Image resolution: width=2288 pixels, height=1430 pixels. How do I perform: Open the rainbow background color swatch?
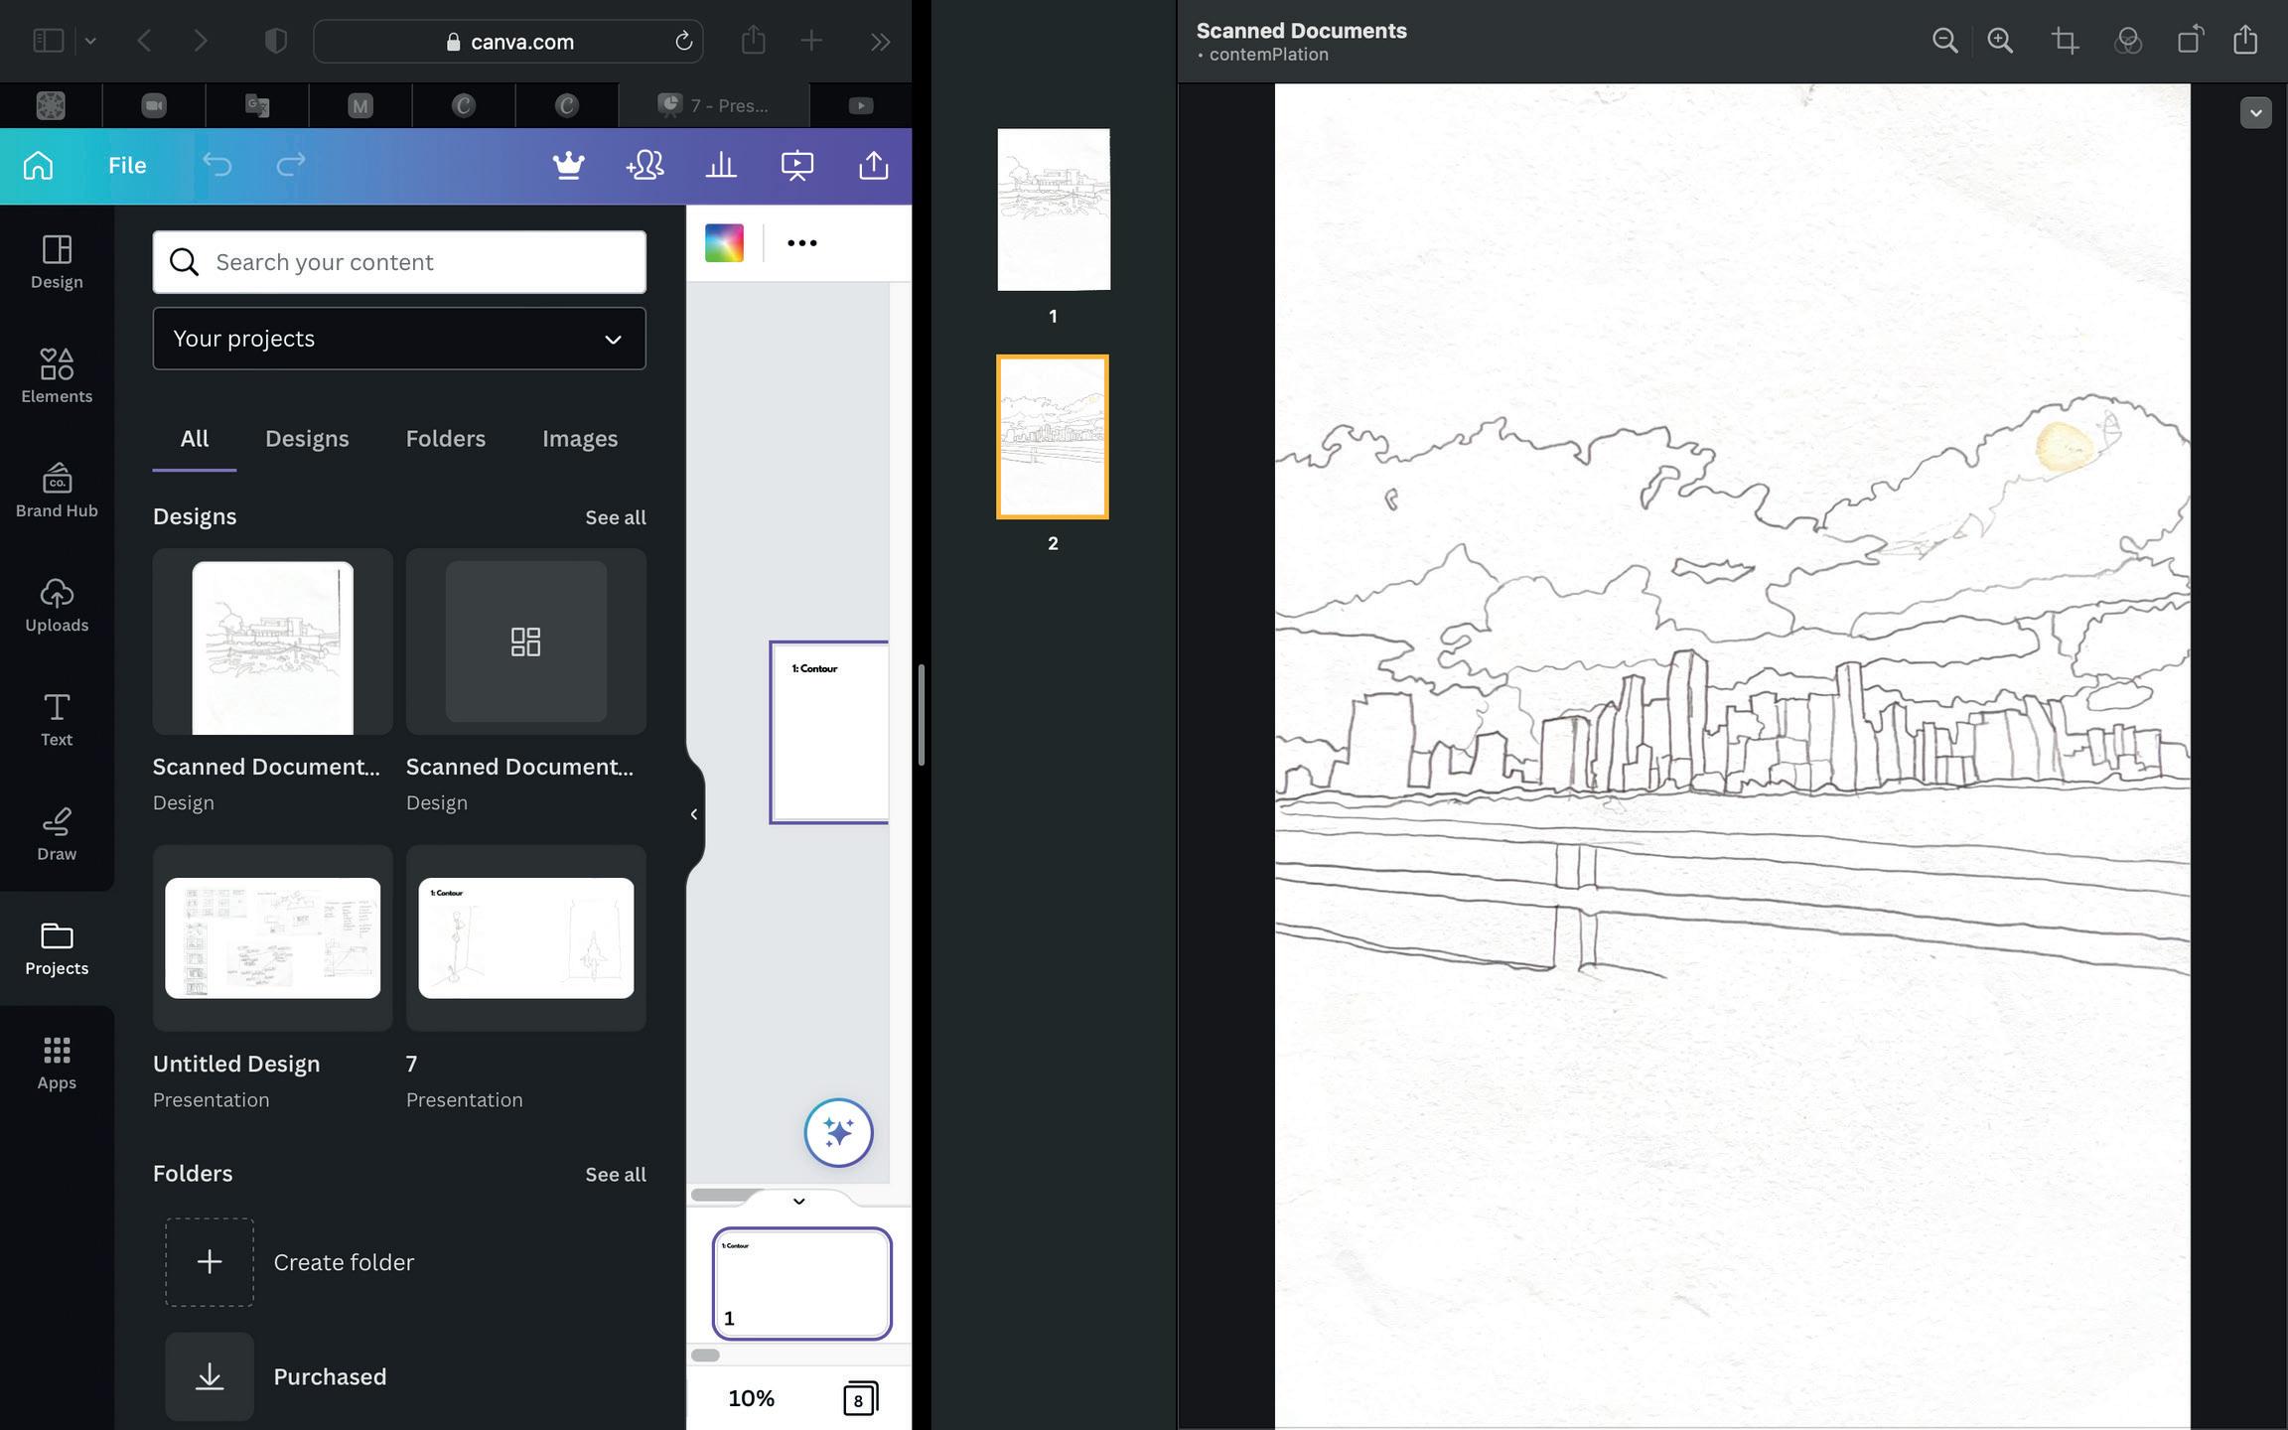[724, 242]
